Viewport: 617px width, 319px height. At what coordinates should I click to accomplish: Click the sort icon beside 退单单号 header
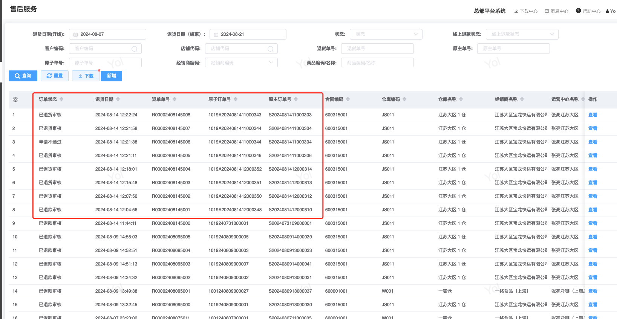click(x=175, y=99)
